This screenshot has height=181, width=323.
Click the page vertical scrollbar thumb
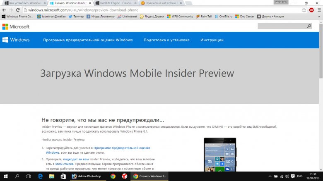(321, 51)
